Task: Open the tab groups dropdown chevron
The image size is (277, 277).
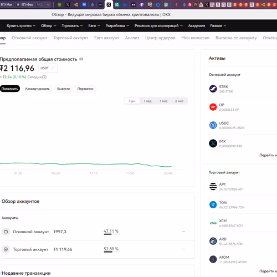Action: 48,4
